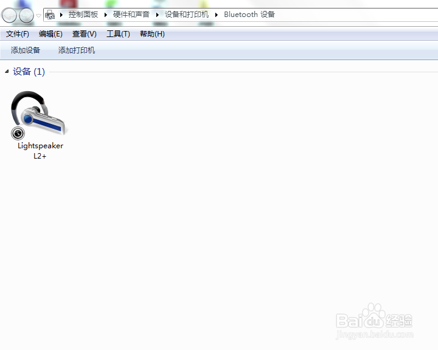Click the clock status badge on the headset
The height and width of the screenshot is (350, 438).
click(18, 134)
